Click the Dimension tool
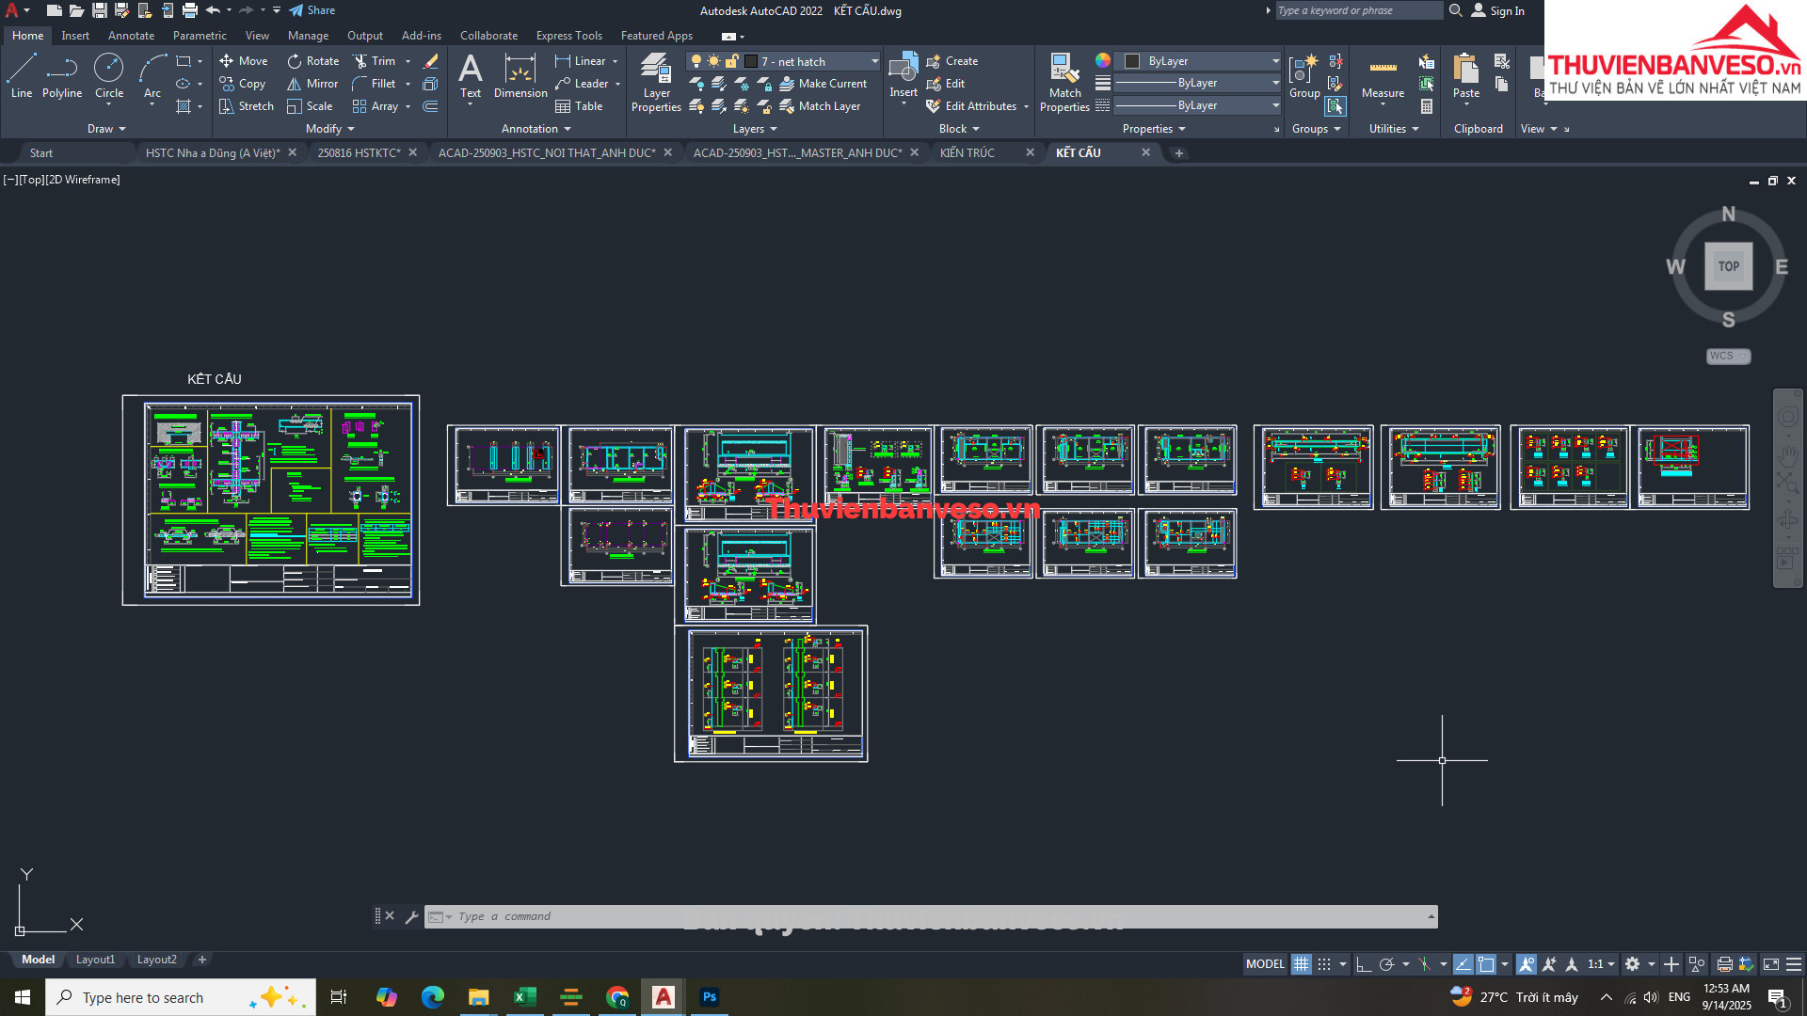Screen dimensions: 1807x1016 point(520,75)
